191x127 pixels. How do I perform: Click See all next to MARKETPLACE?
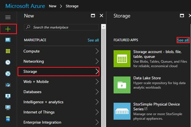93,40
